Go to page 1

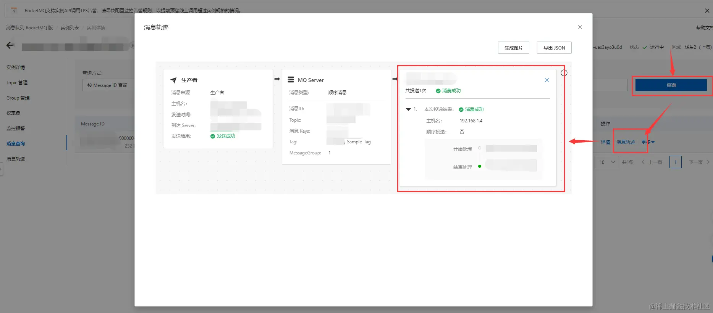point(675,162)
